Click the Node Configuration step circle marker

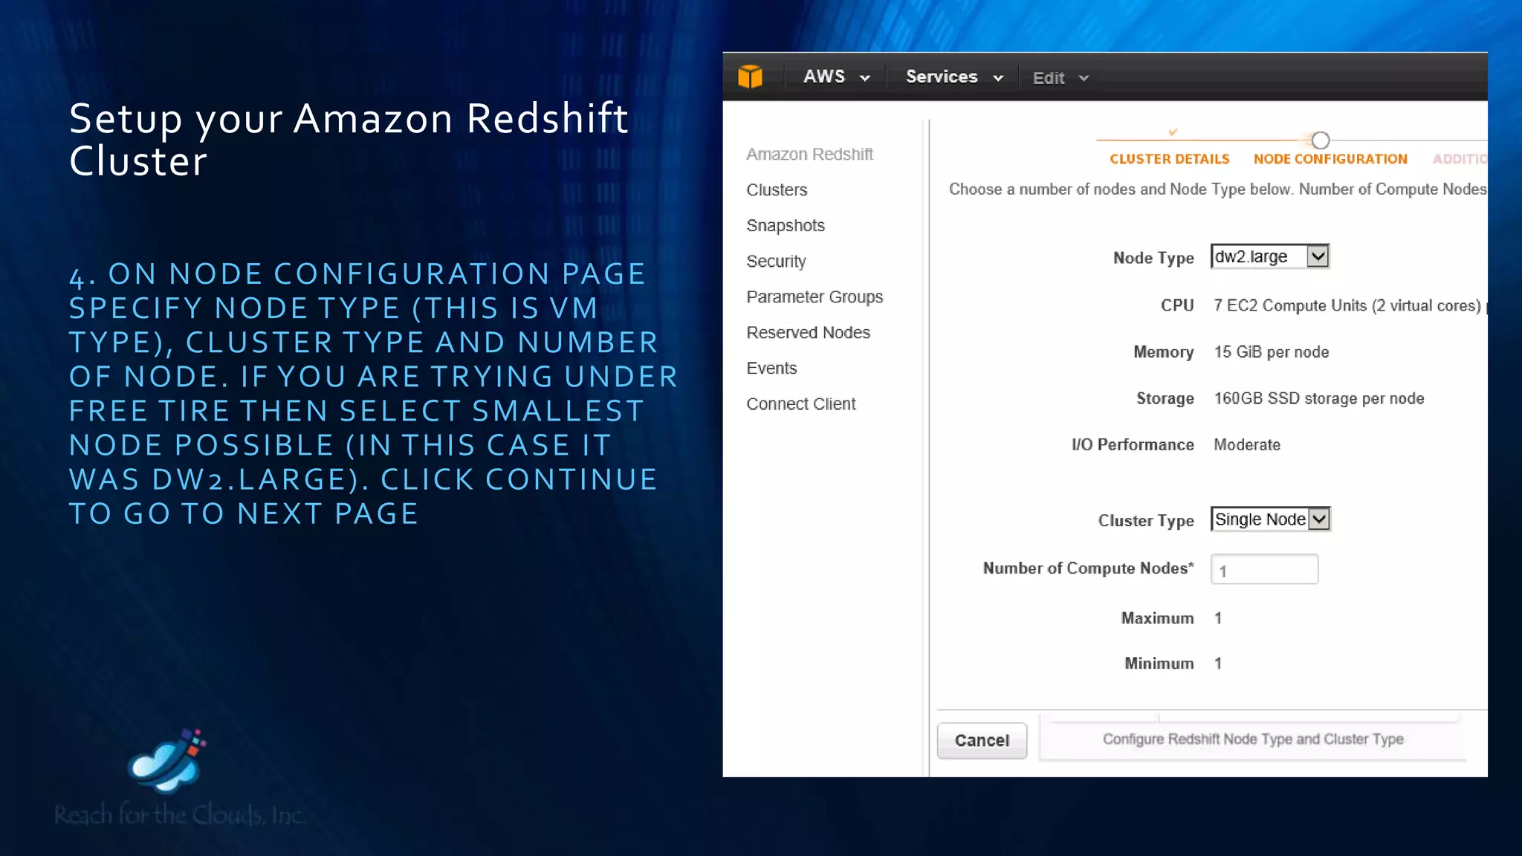point(1320,140)
